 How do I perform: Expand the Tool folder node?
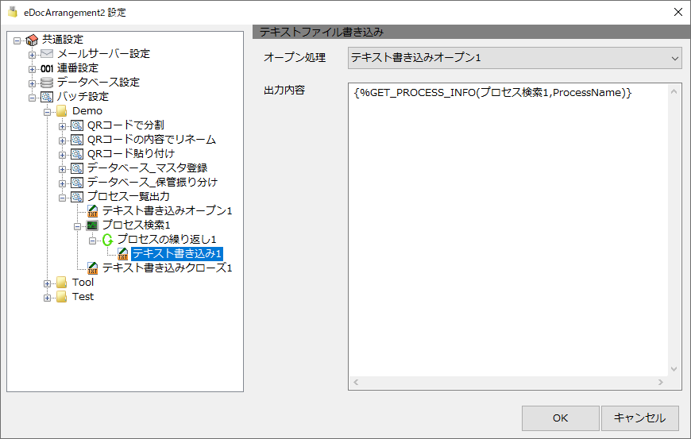(47, 283)
